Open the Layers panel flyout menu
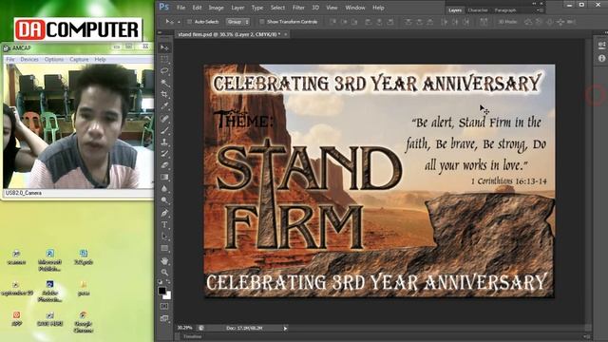 (541, 10)
